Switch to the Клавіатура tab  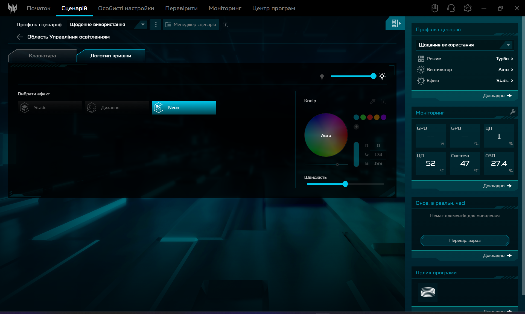click(x=42, y=56)
